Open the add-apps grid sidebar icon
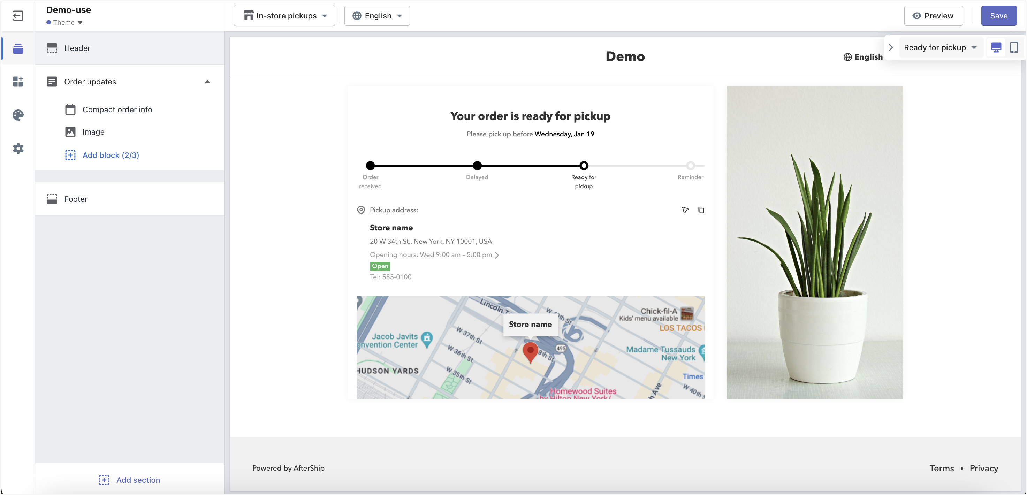Viewport: 1027px width, 495px height. (18, 82)
